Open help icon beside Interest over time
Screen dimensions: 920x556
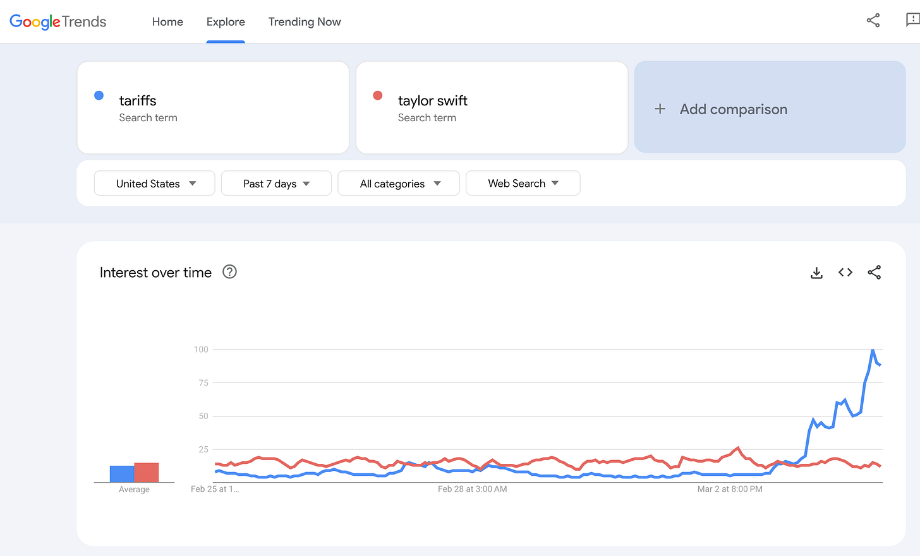(229, 272)
